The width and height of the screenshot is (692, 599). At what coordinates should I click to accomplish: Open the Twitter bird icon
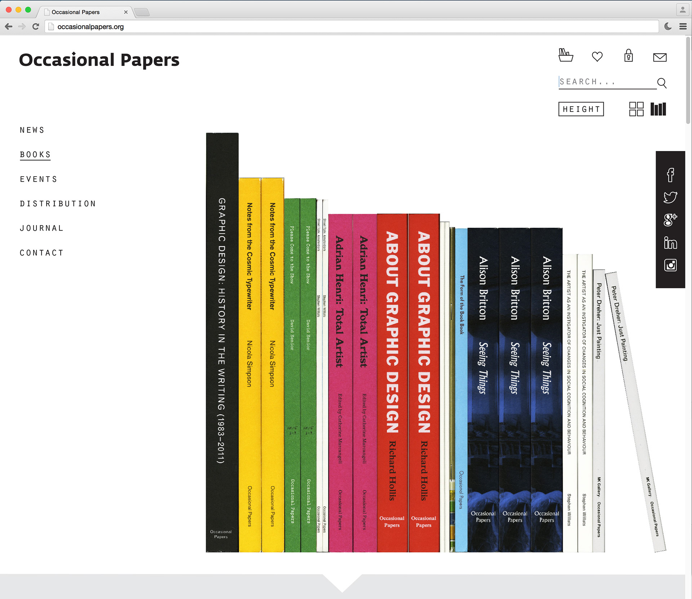[670, 198]
